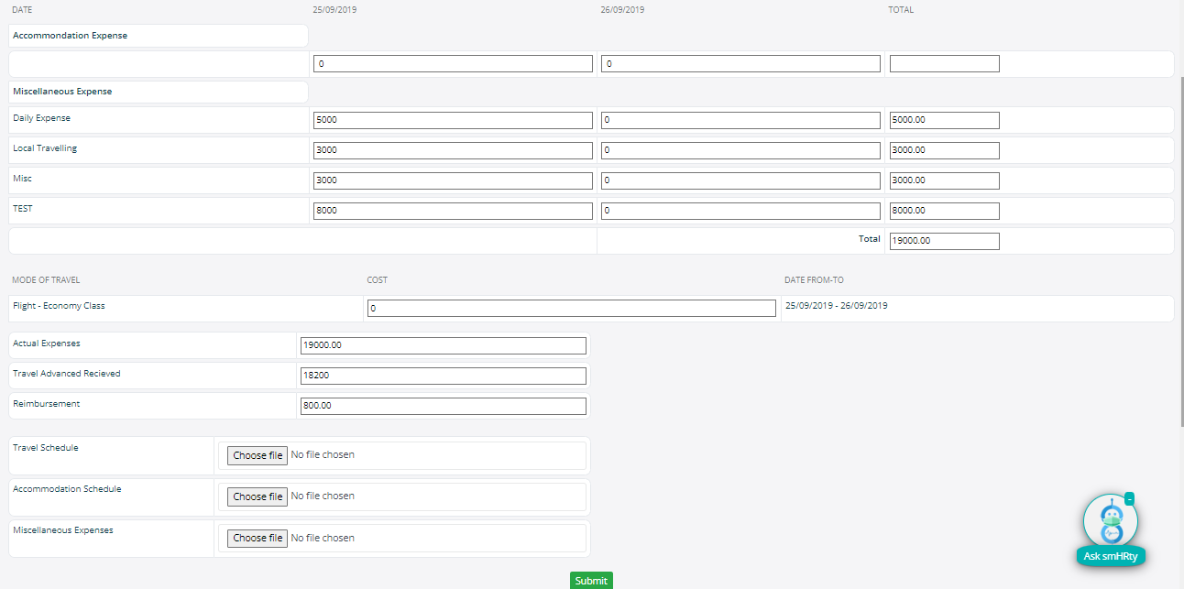
Task: Edit Local Travelling amount for 25/09/2019
Action: 453,151
